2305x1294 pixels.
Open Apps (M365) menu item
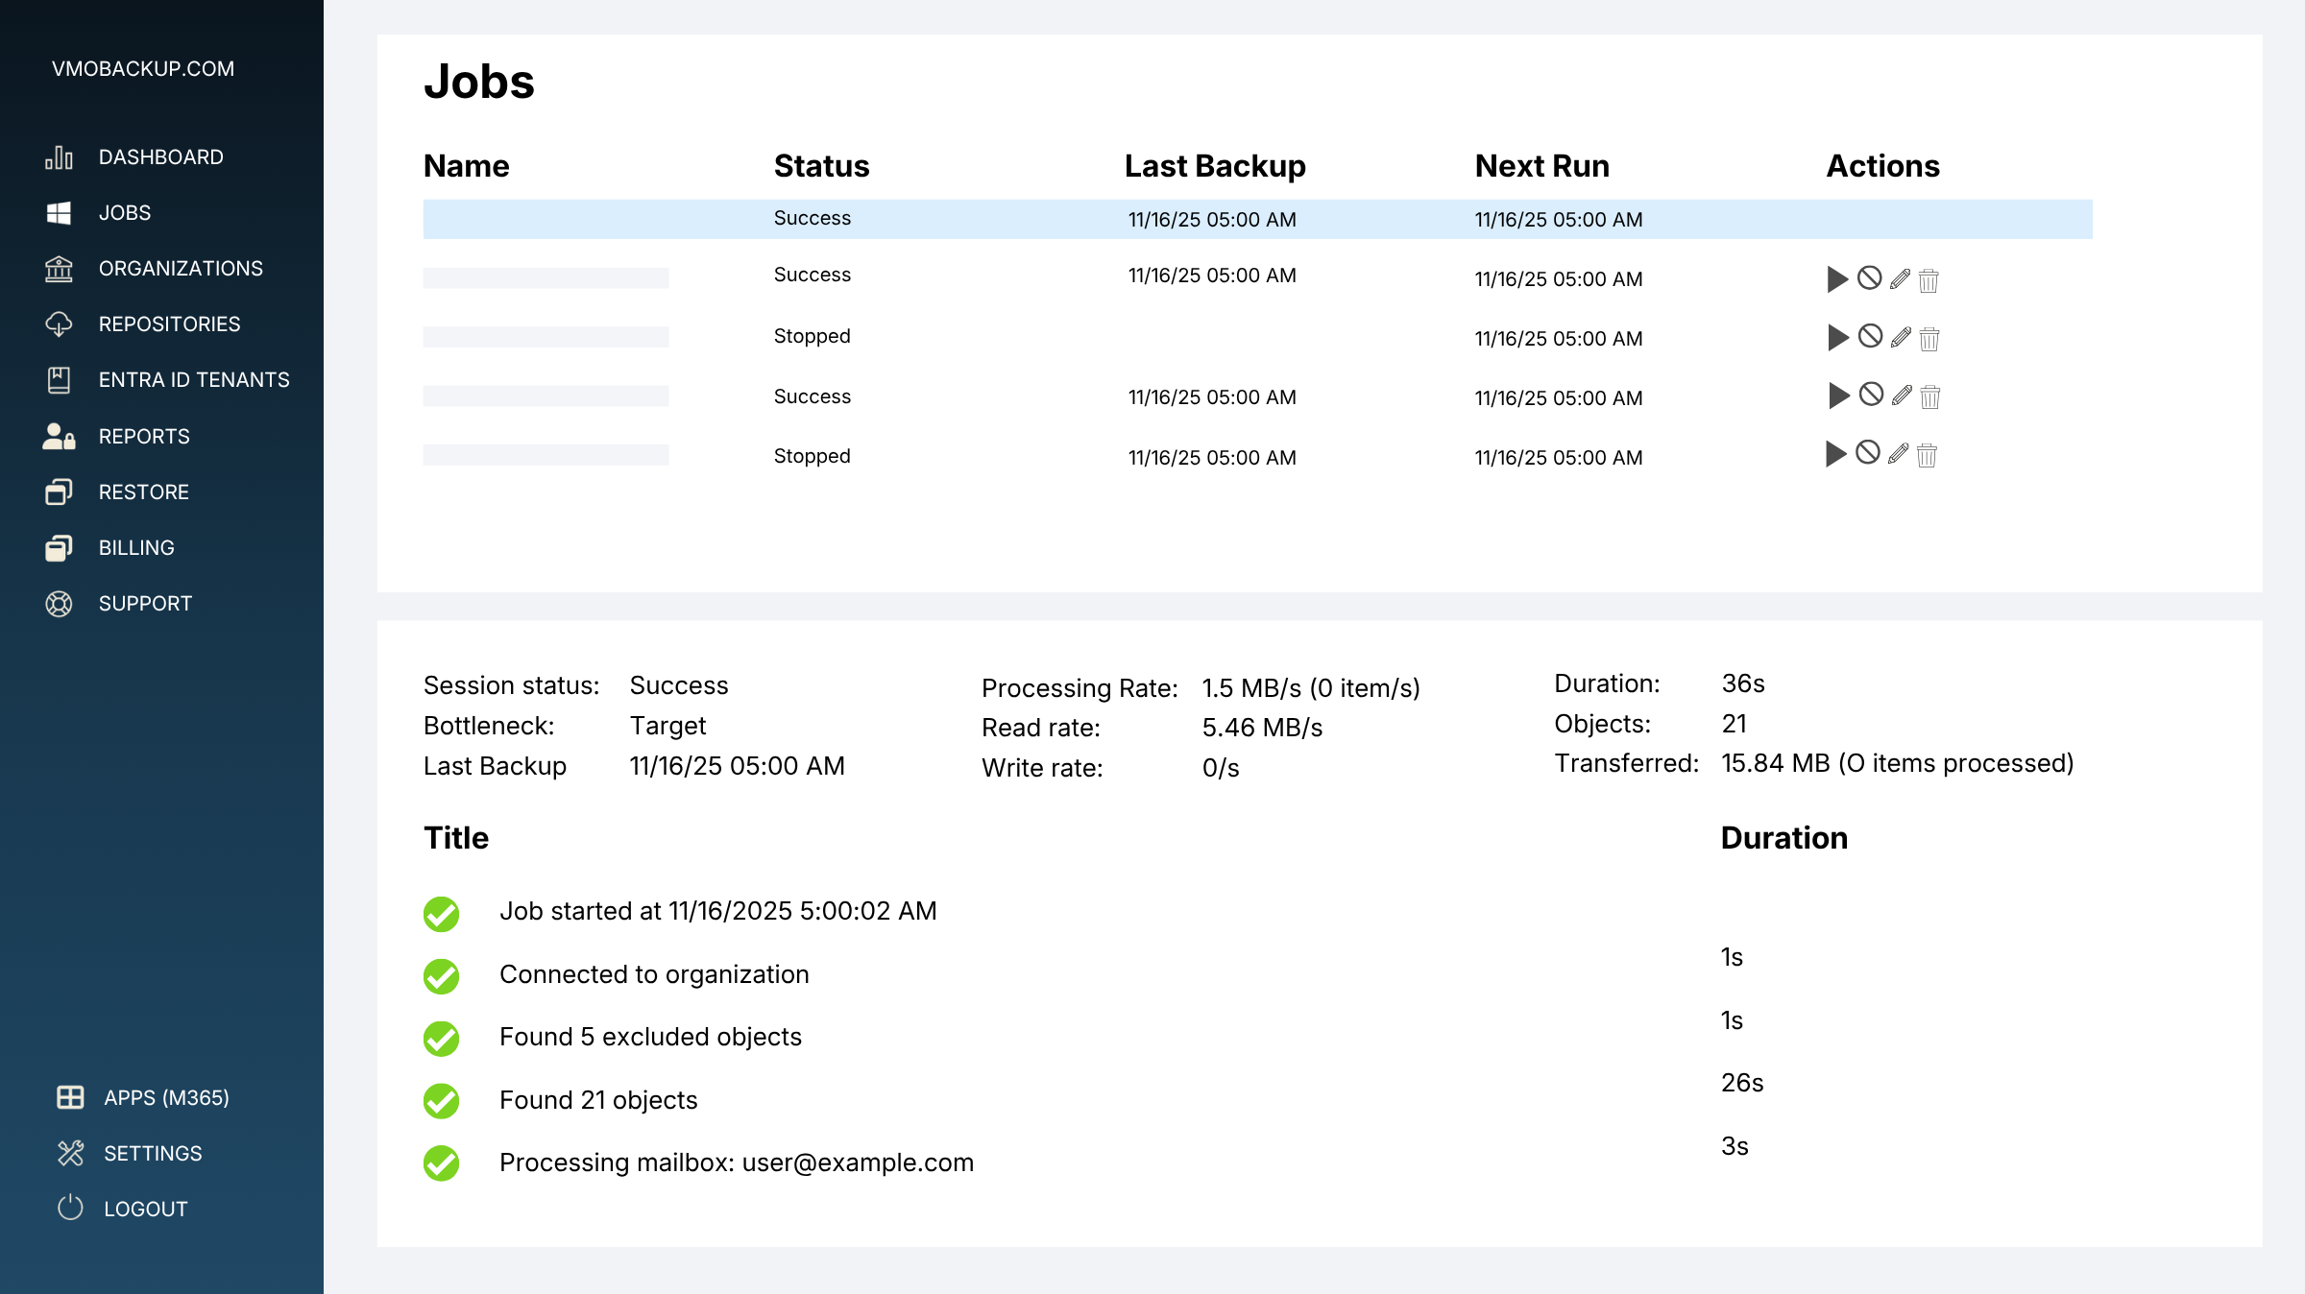click(x=166, y=1098)
